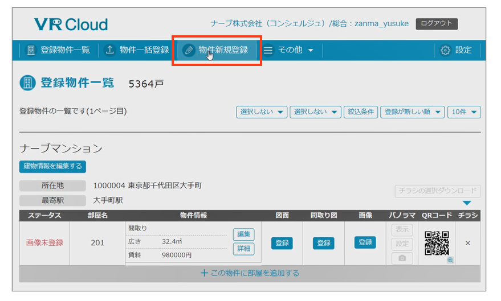Click the building icon beside 登録物件一覧 tab
Image resolution: width=501 pixels, height=301 pixels.
click(x=31, y=50)
